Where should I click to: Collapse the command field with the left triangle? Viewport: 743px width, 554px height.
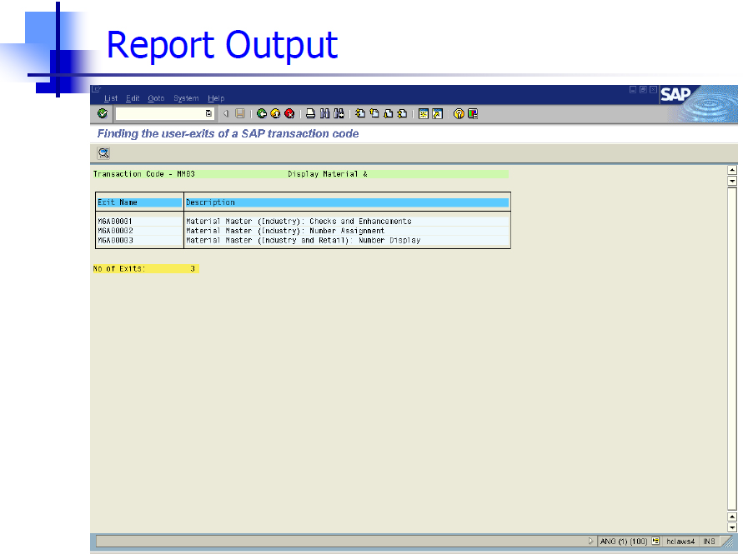click(x=226, y=113)
